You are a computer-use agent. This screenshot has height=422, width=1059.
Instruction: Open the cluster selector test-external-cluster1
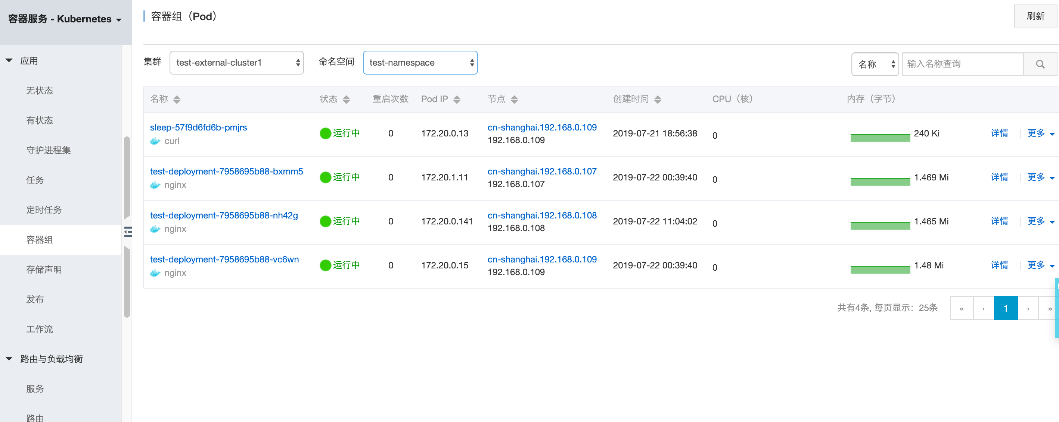click(x=236, y=63)
